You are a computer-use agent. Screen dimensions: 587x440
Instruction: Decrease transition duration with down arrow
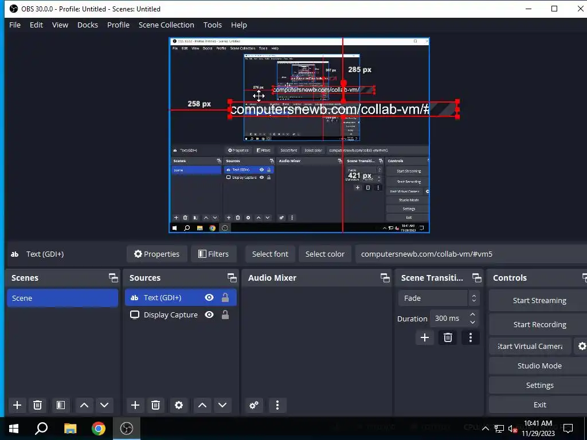click(x=472, y=323)
